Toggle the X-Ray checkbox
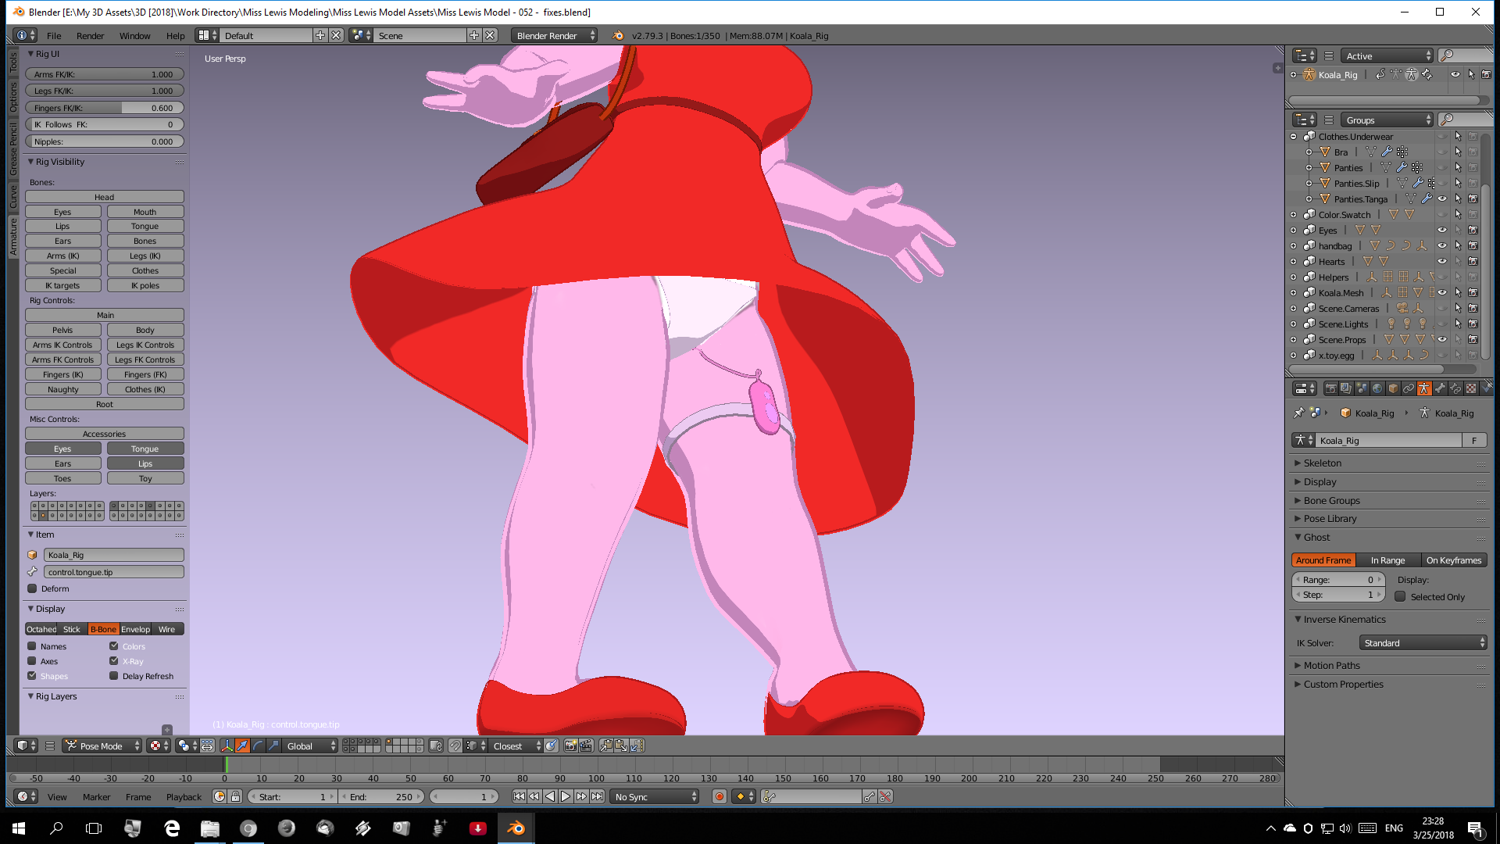Screen dimensions: 1500x844 pos(114,661)
